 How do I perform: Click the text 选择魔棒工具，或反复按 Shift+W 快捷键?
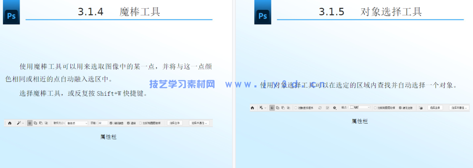coord(84,93)
